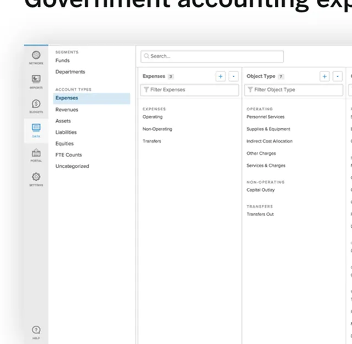Select Revenues account type
Screen dimensions: 352x344
click(67, 110)
